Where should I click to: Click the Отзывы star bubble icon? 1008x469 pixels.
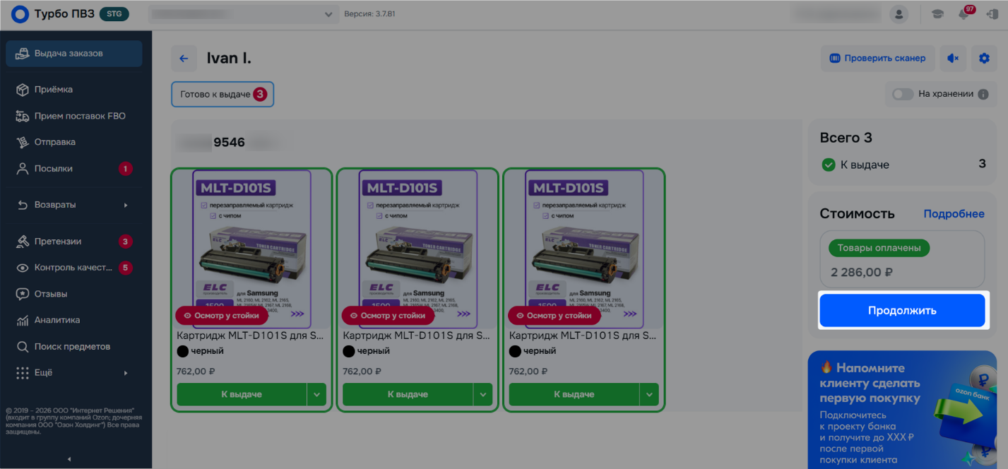pyautogui.click(x=23, y=294)
